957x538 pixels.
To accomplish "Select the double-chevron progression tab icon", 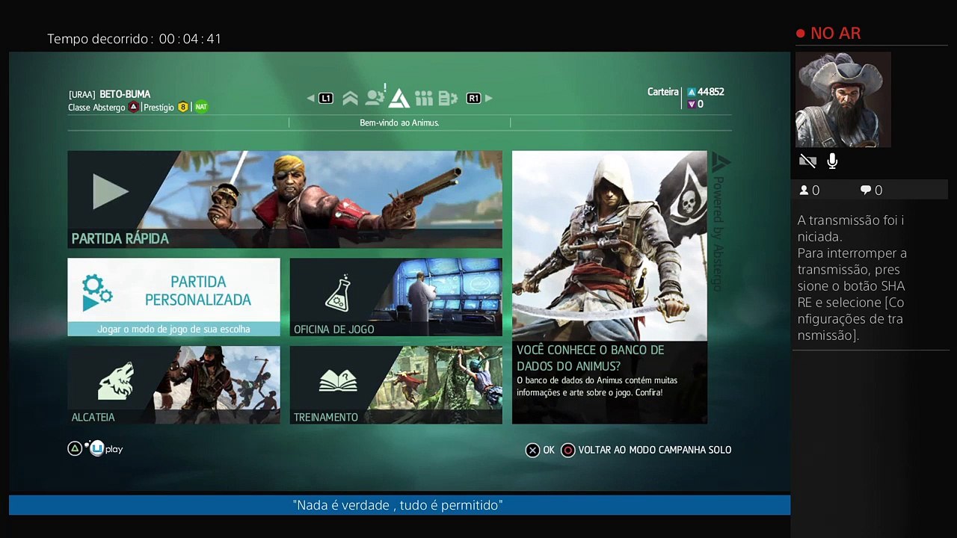I will tap(350, 98).
